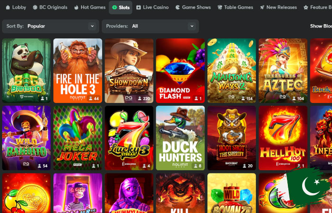Image resolution: width=332 pixels, height=213 pixels.
Task: Launch Lucky Streak 3 slot
Action: click(129, 138)
